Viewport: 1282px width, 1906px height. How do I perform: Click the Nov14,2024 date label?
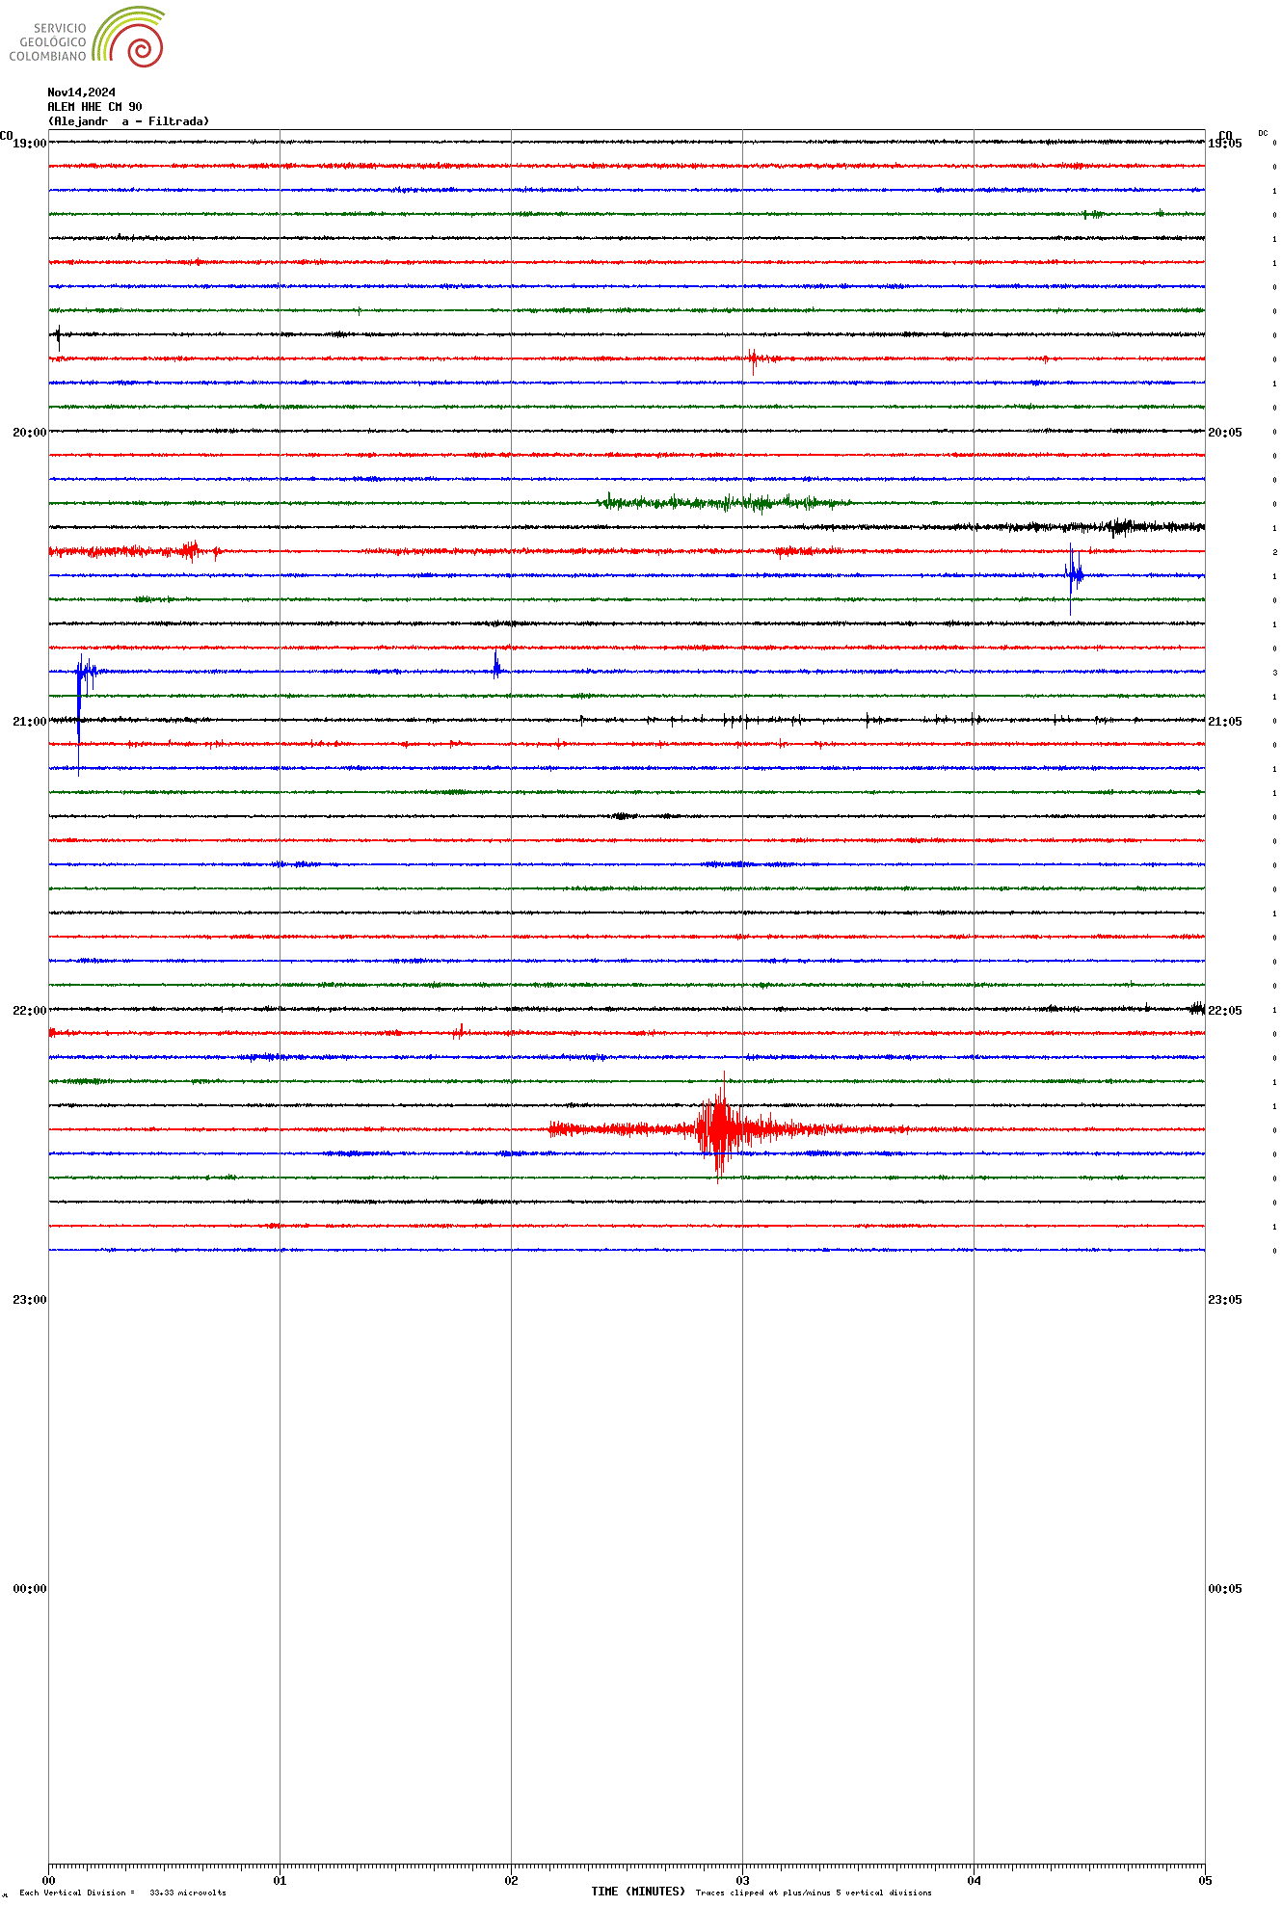(81, 93)
